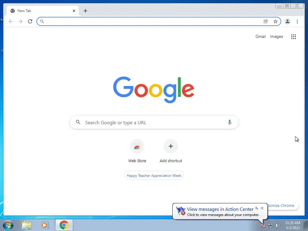The width and height of the screenshot is (308, 231).
Task: Open the Chrome profile avatar
Action: click(x=287, y=21)
